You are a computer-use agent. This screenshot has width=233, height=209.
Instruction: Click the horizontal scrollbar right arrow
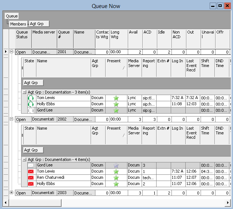pos(228,202)
